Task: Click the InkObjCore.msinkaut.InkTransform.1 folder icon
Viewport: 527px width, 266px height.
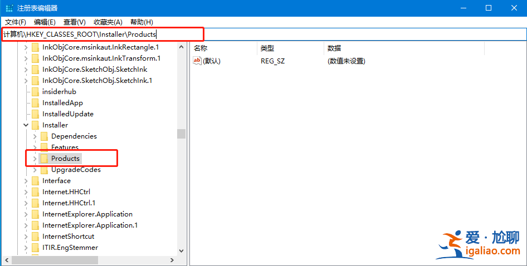Action: point(35,58)
